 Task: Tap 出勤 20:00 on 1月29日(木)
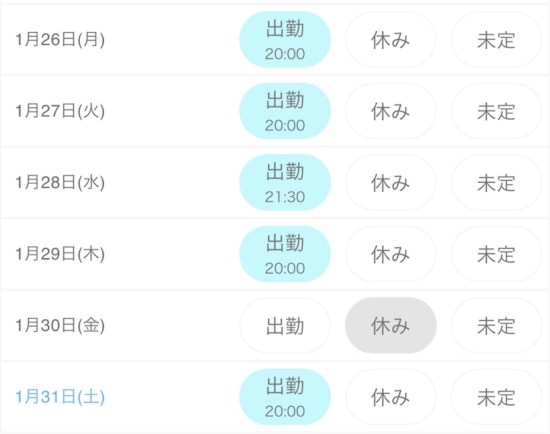(x=285, y=253)
